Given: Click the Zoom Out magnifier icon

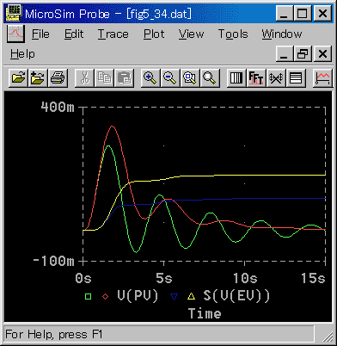Looking at the screenshot, I should click(170, 77).
